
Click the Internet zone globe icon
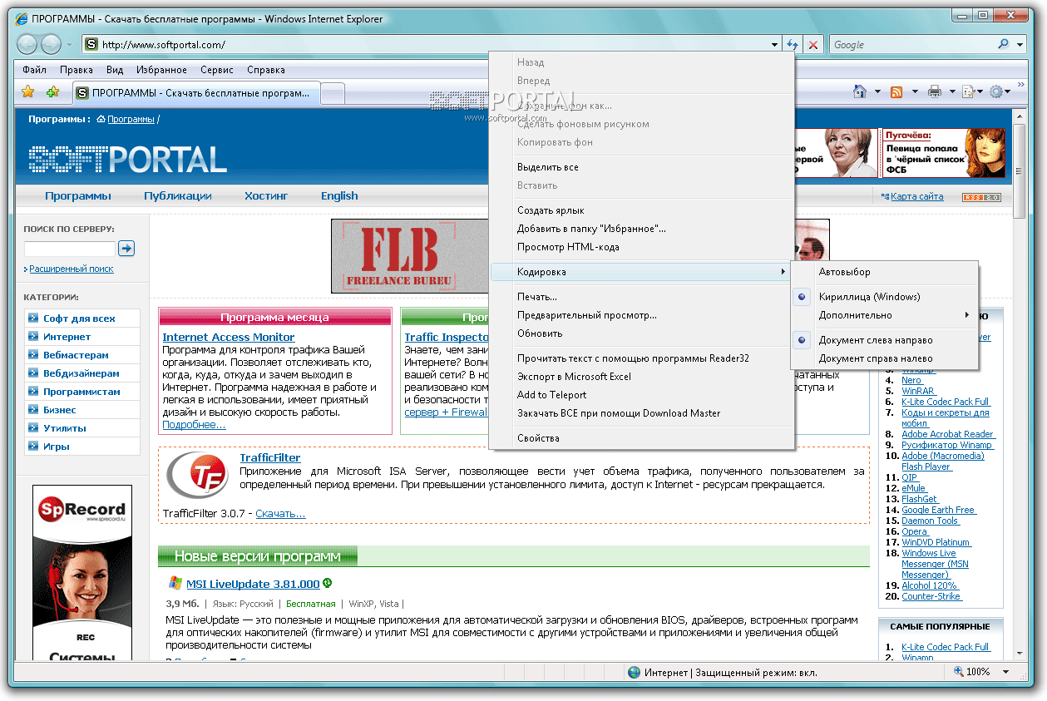point(635,672)
